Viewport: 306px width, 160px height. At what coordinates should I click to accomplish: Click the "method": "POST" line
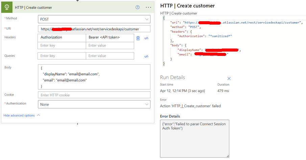coord(185,27)
